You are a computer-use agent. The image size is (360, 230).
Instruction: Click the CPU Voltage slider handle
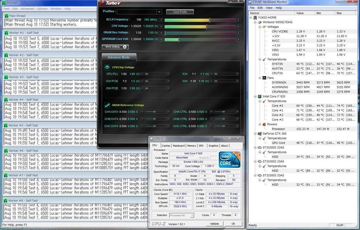(x=206, y=27)
